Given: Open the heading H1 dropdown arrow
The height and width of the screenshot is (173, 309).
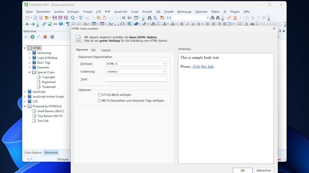Looking at the screenshot, I should (x=89, y=24).
